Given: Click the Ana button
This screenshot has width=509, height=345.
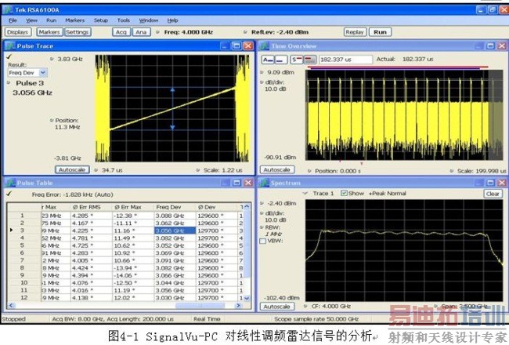Looking at the screenshot, I should [x=141, y=32].
